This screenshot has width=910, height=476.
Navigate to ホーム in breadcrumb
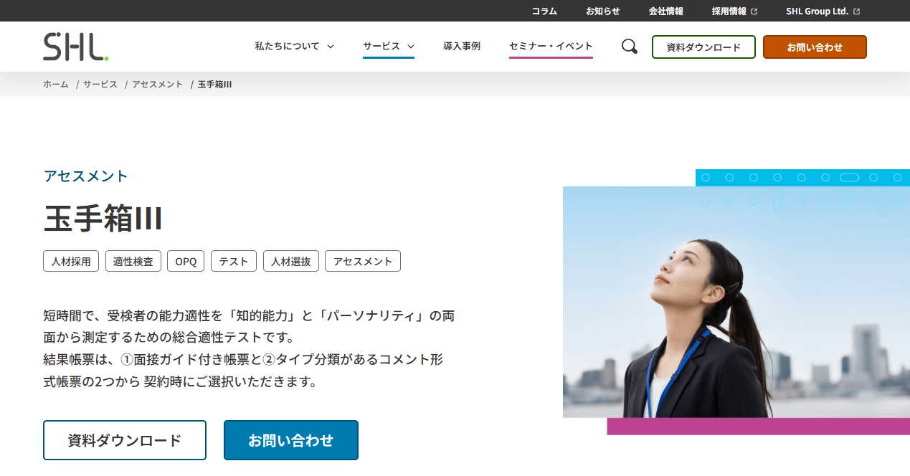(56, 85)
